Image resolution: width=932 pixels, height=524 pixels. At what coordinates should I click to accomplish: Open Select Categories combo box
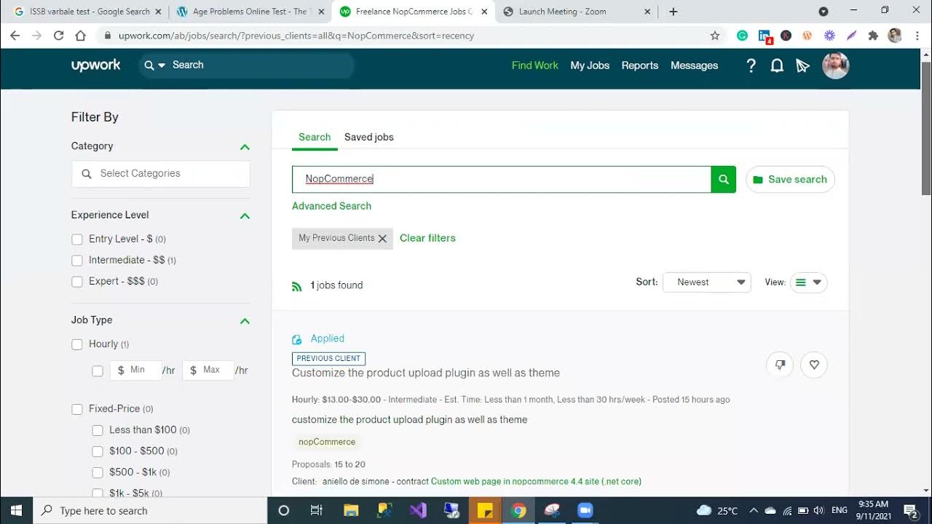(x=161, y=174)
